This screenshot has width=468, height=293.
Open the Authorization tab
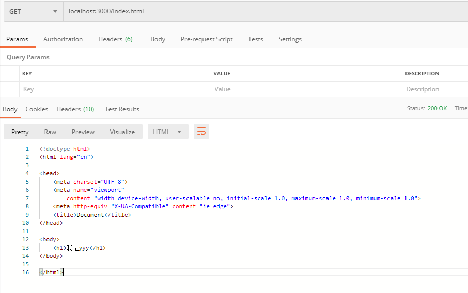(x=63, y=39)
